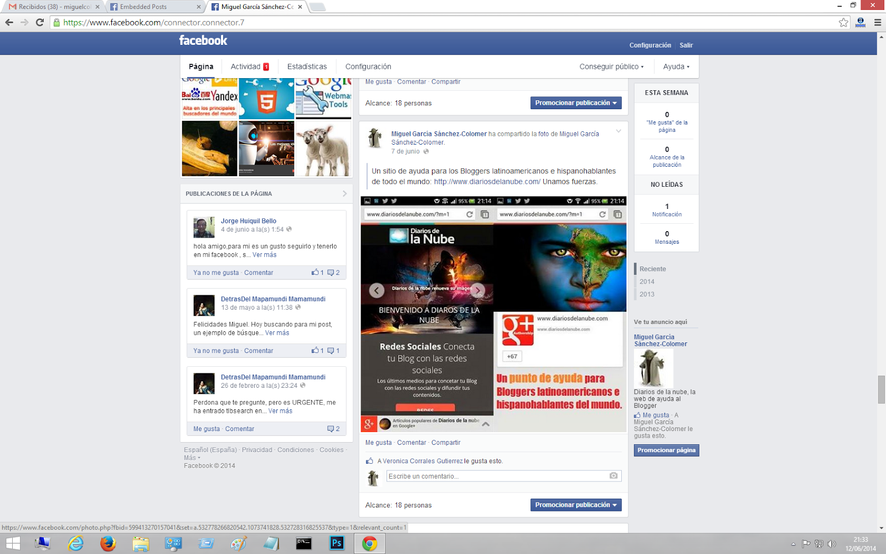Expand the Conseguir público dropdown
Screen dimensions: 886x554
point(611,66)
